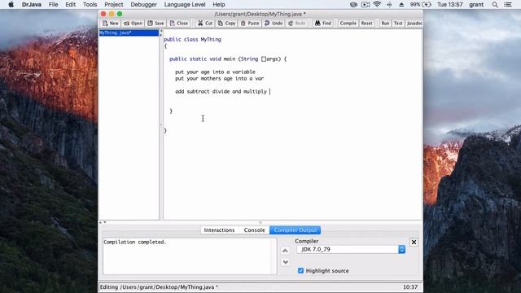Save the document with Save button
The height and width of the screenshot is (293, 521).
[155, 24]
